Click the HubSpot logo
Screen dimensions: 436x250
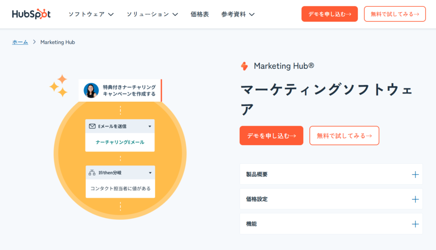(31, 14)
